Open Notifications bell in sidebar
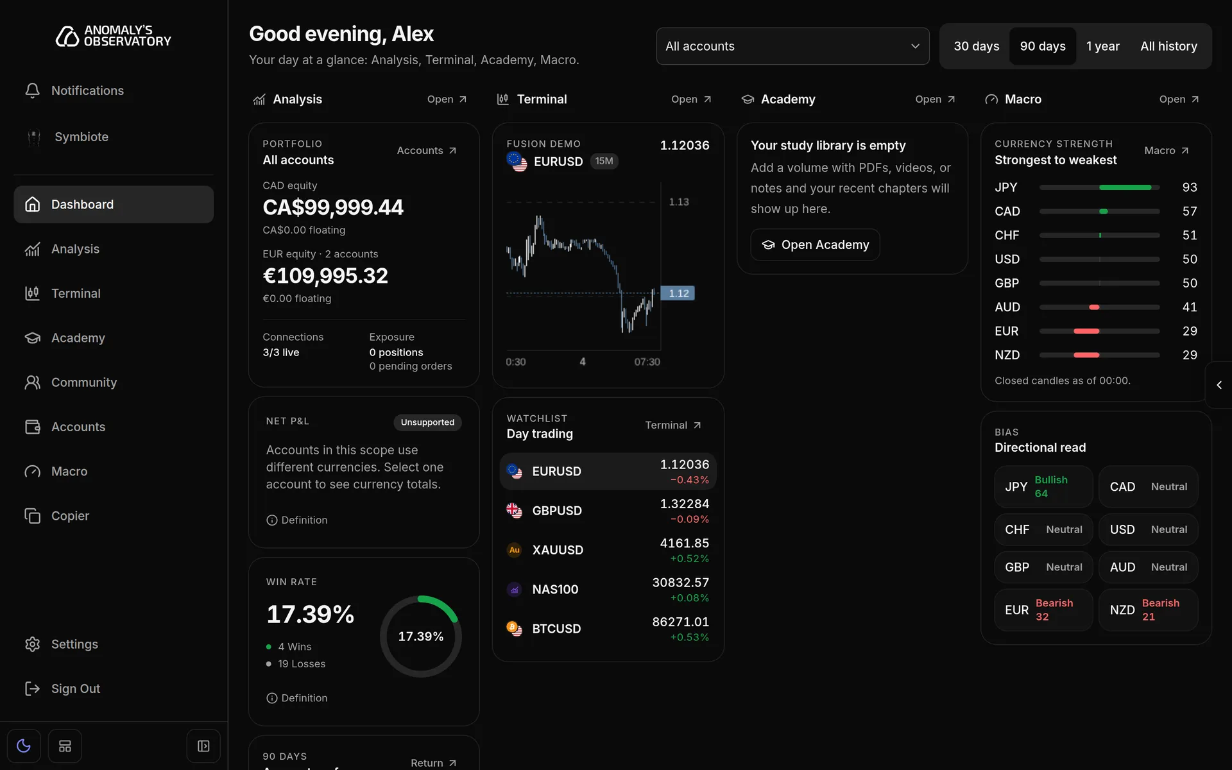Viewport: 1232px width, 770px height. point(114,90)
